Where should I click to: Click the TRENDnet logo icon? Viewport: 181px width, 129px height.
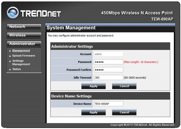[13, 13]
